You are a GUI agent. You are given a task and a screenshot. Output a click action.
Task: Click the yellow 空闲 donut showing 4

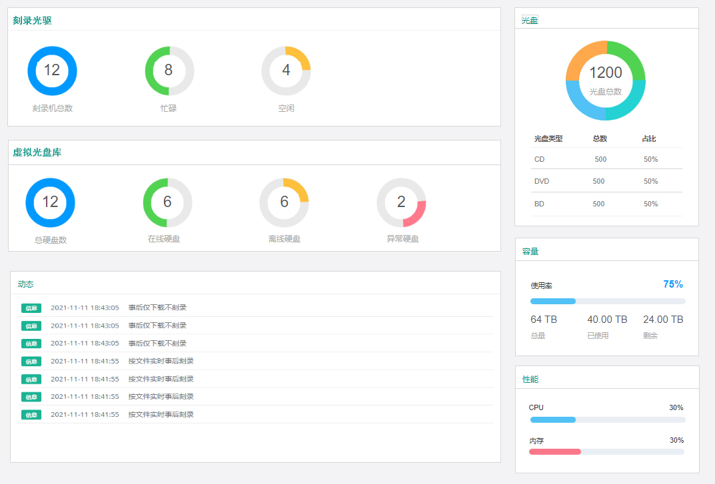click(x=286, y=71)
